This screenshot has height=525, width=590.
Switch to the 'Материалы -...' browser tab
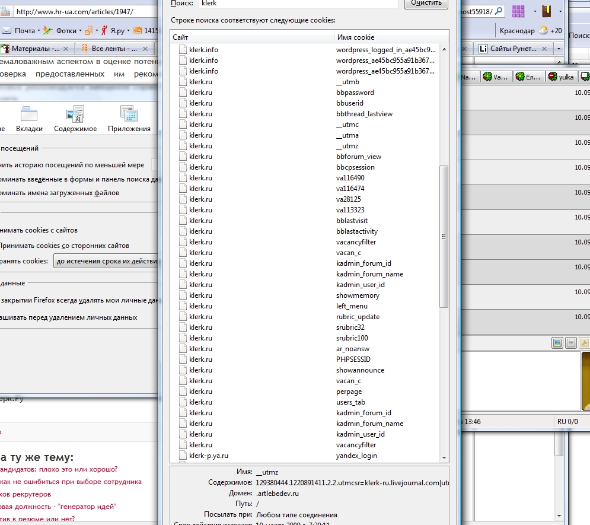coord(36,49)
